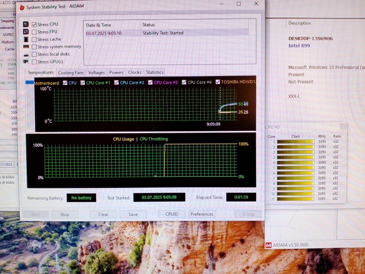Click the FPU icon beside Stress FPU
This screenshot has width=365, height=274.
pos(26,32)
